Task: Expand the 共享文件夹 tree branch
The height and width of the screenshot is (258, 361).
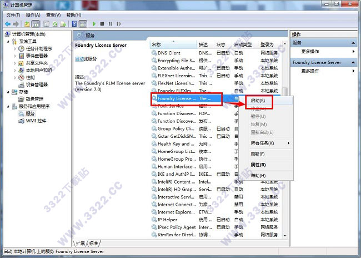Action: (x=15, y=63)
